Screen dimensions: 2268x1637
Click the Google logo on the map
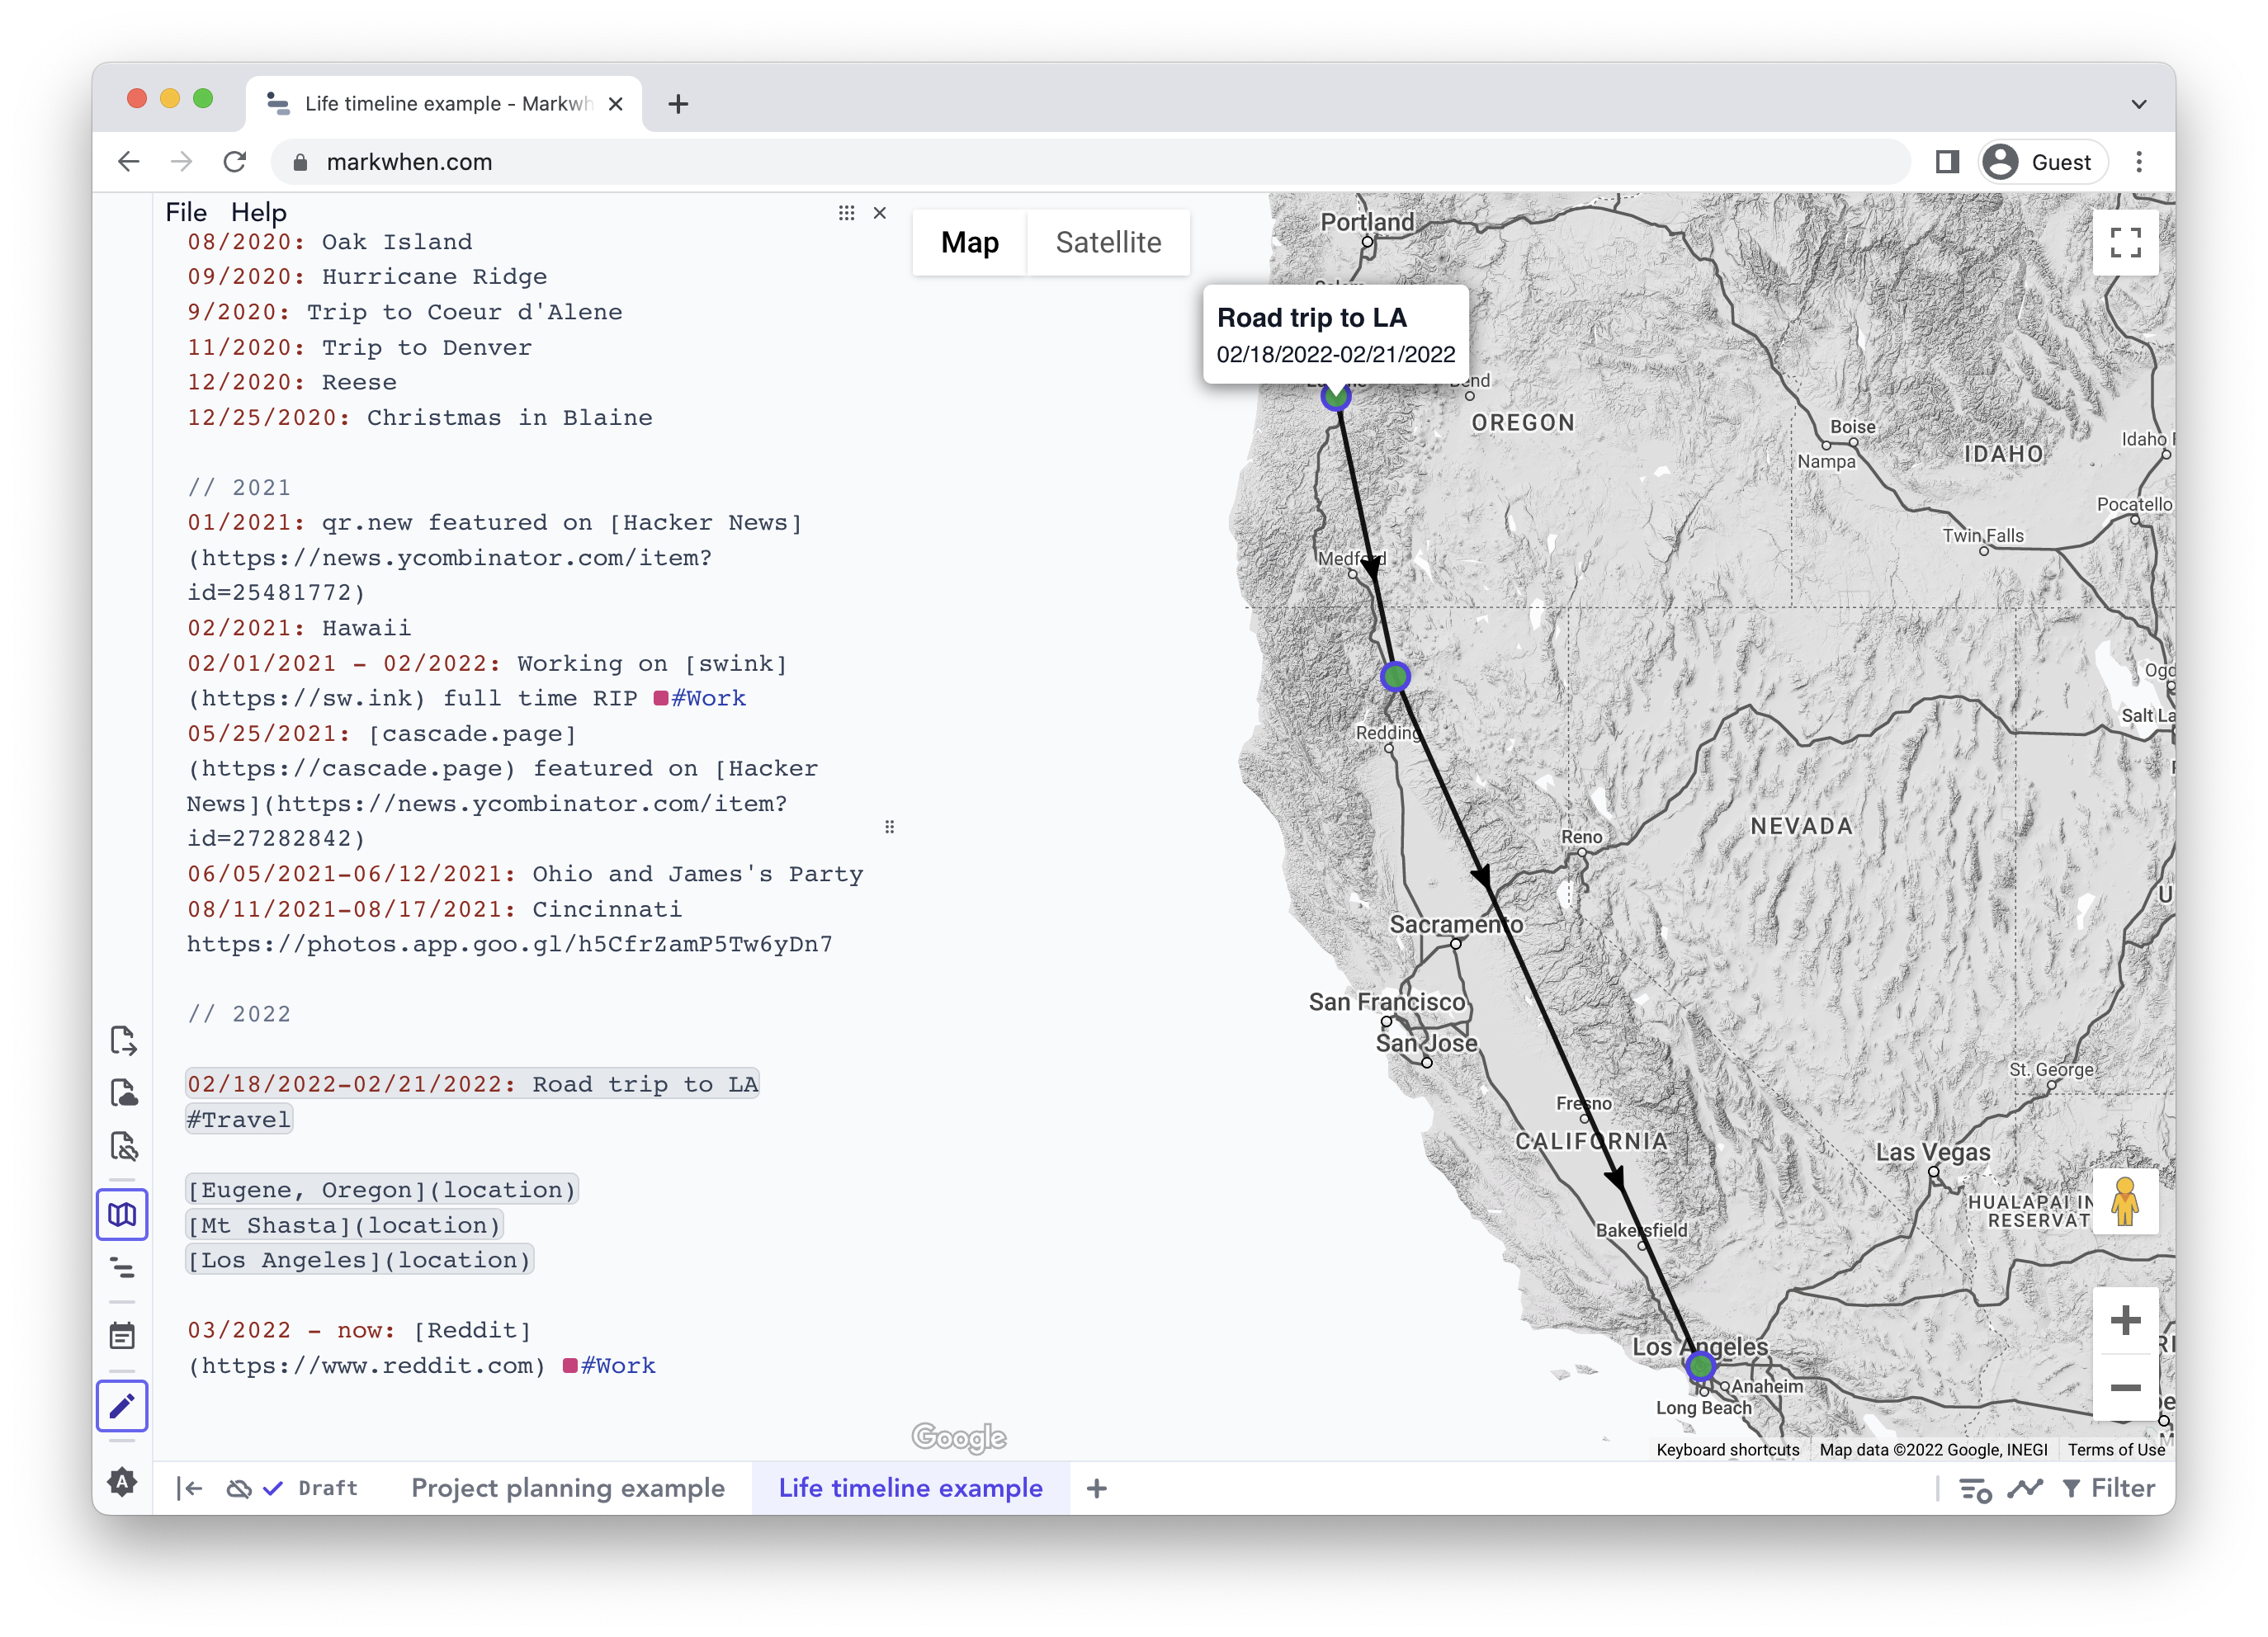pos(958,1437)
